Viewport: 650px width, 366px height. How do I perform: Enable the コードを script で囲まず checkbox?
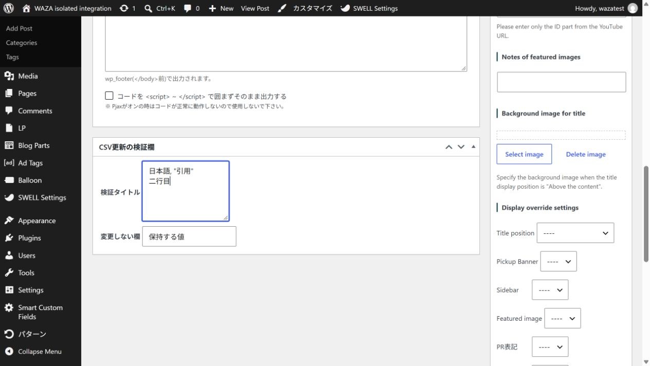109,96
